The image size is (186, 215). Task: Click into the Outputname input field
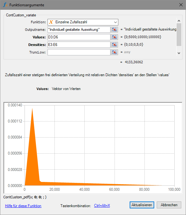pyautogui.click(x=79, y=30)
